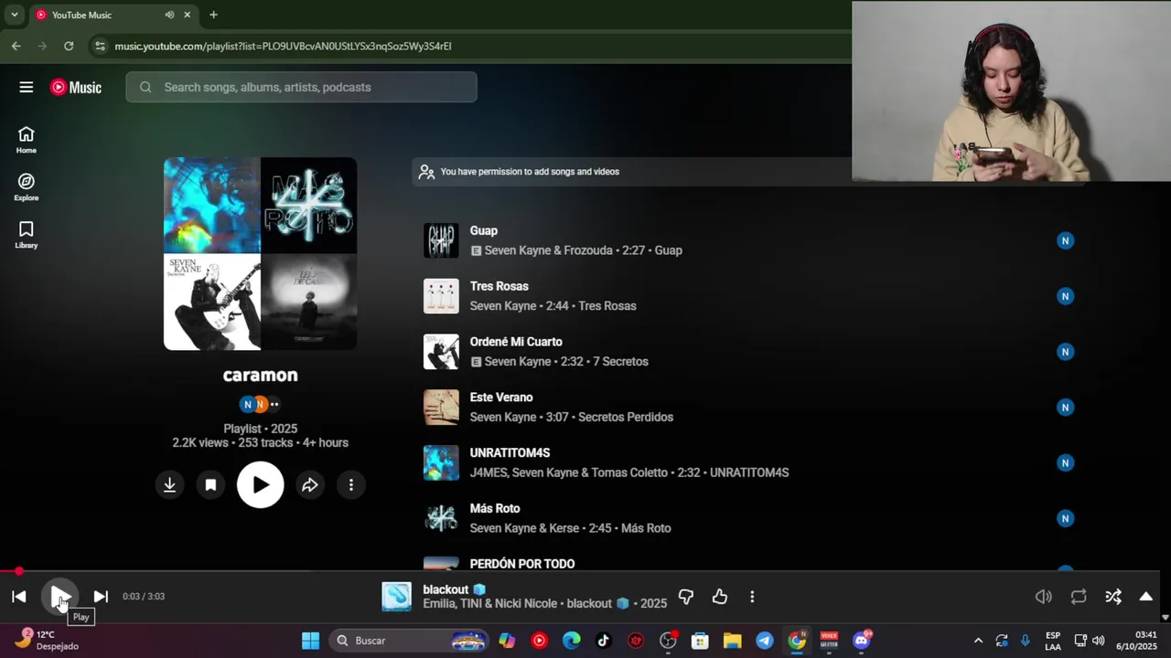Play Ordené Mi Cuarto thumbnail

[x=441, y=352]
